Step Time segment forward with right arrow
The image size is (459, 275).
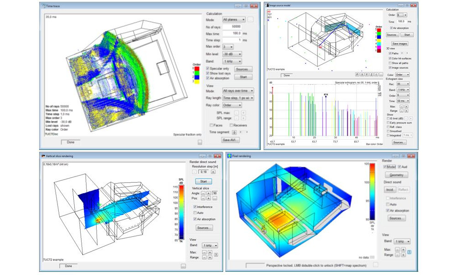tap(247, 132)
